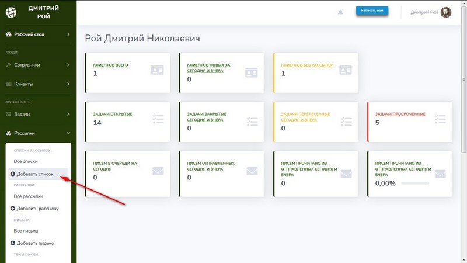Click envelope icon in 'Писем отправленных' card
Image resolution: width=467 pixels, height=263 pixels.
[252, 171]
